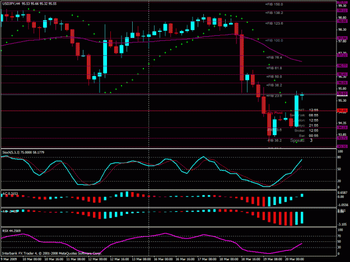Click the 95.30 price scale label
This screenshot has width=350, height=262.
(x=342, y=101)
